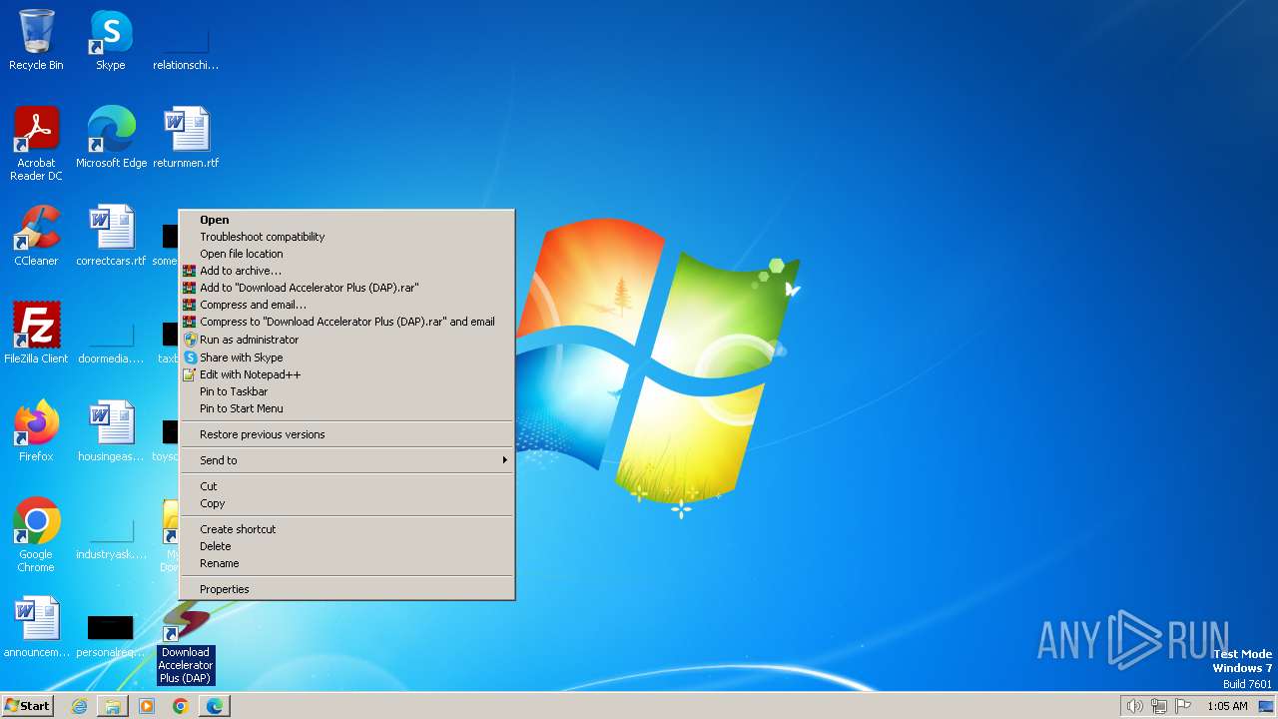Launch the Google Chrome desktop shortcut

(36, 535)
